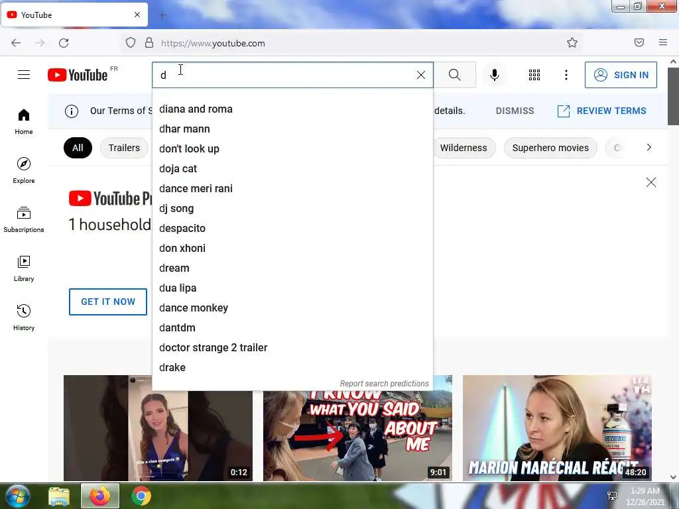Click the site security padlock
679x509 pixels.
[149, 43]
